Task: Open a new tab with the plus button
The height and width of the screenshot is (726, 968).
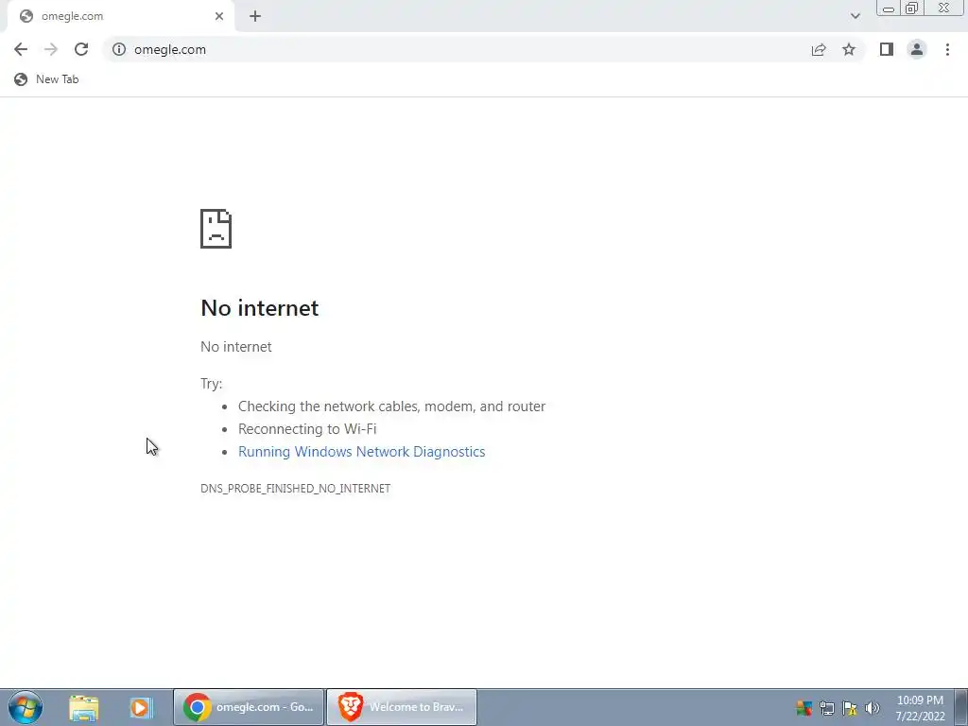Action: coord(255,16)
